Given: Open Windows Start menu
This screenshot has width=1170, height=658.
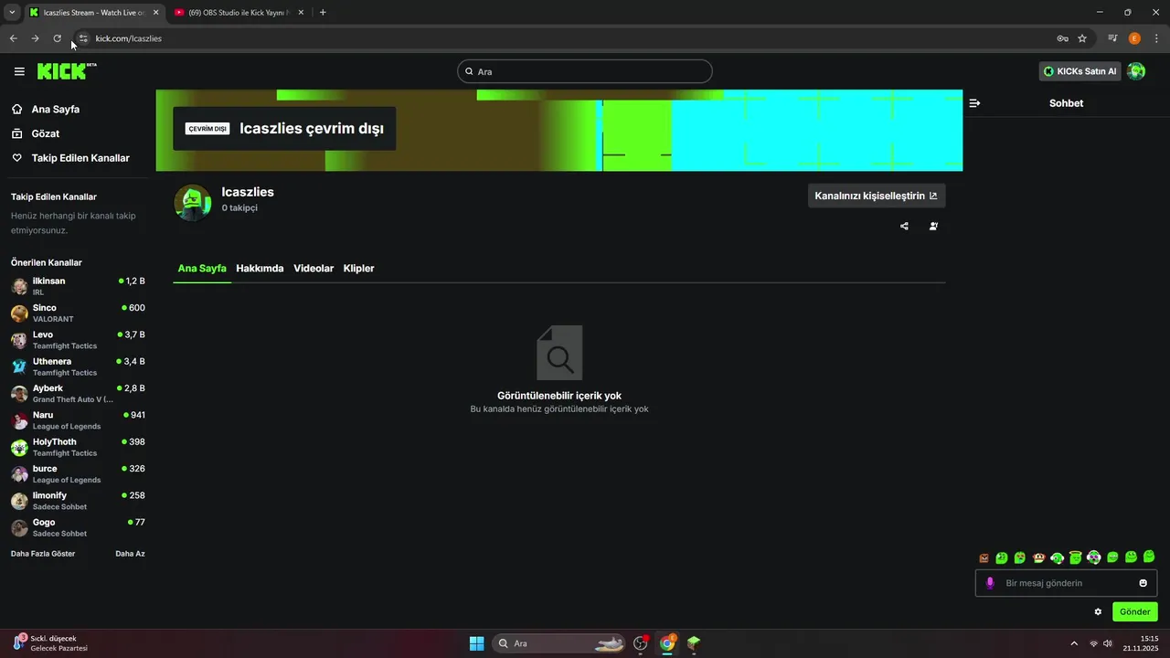Looking at the screenshot, I should pyautogui.click(x=476, y=643).
